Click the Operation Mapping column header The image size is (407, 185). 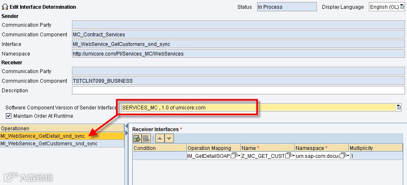click(214, 148)
